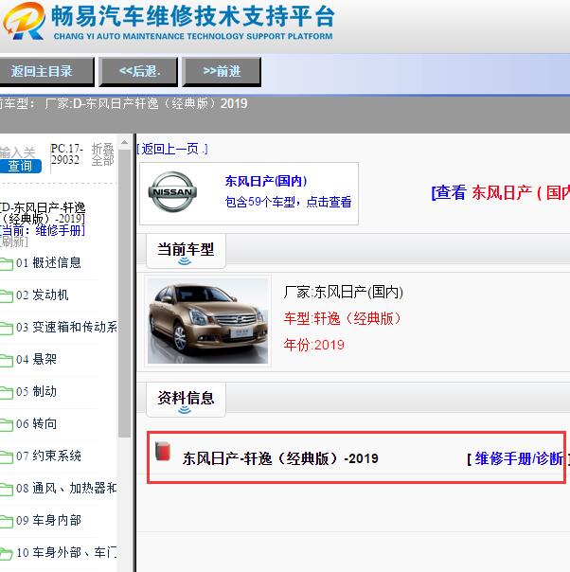Expand tree item 02 发动机
Viewport: 570px width, 572px height.
[x=43, y=295]
